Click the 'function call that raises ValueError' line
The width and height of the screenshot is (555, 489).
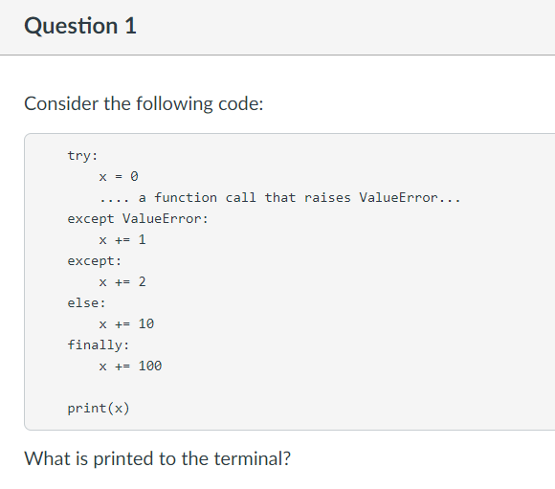[280, 197]
